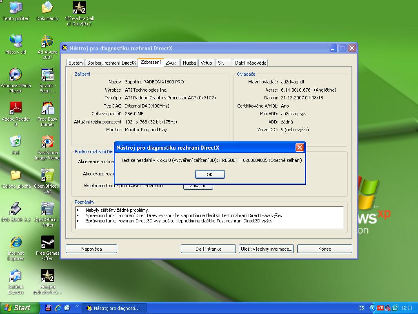Click the floppy-disk quick launch icon
The height and width of the screenshot is (314, 418).
48,308
